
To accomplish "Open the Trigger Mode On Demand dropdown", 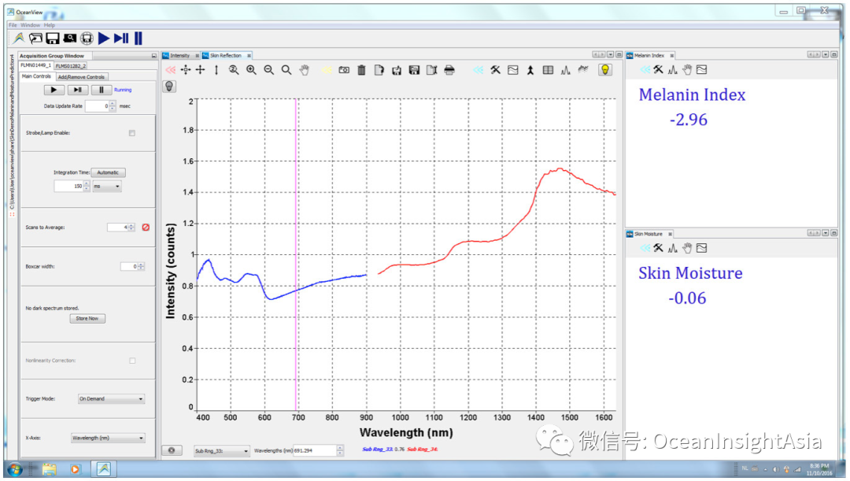I will click(x=111, y=398).
